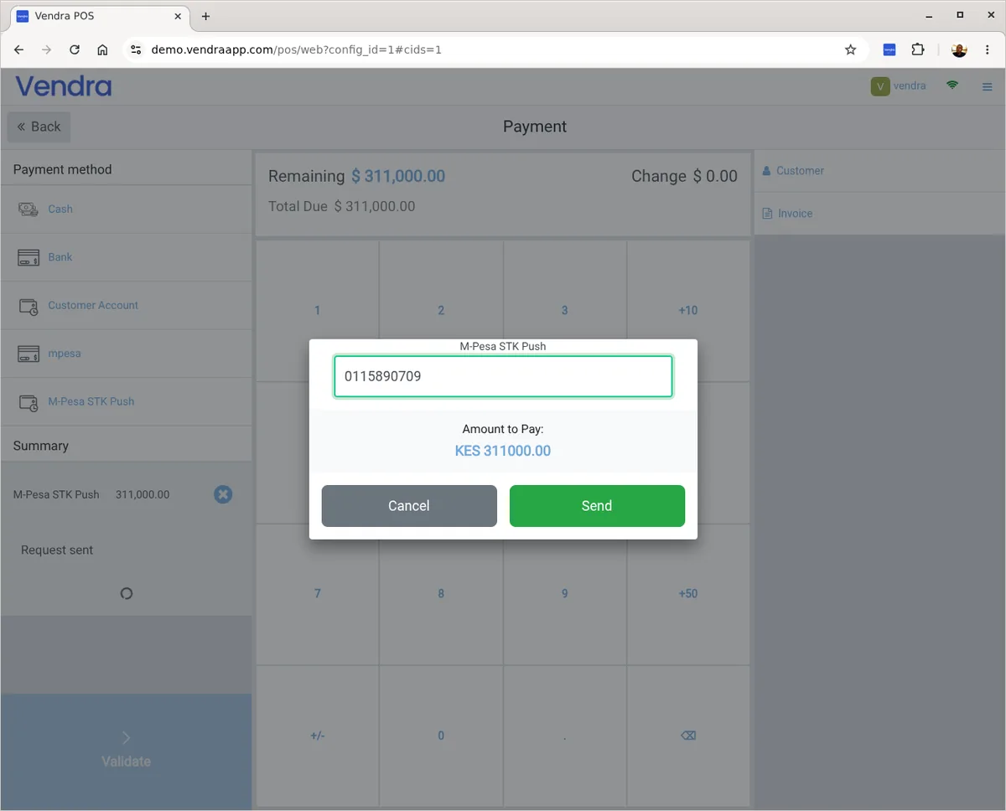Click numpad key 2
The image size is (1006, 811).
441,310
